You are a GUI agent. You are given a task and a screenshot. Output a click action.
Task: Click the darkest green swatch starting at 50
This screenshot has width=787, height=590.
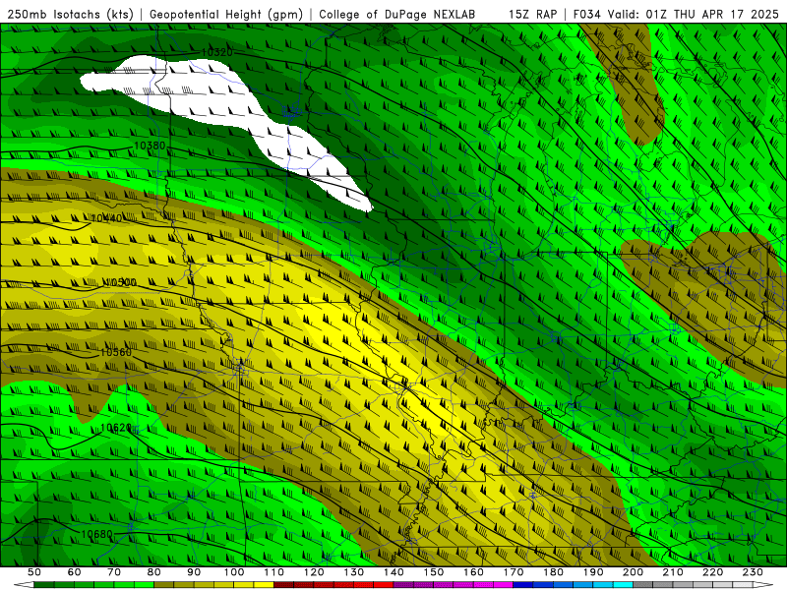click(44, 585)
